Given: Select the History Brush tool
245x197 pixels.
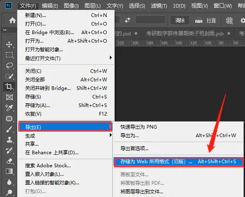Looking at the screenshot, I should point(9,151).
